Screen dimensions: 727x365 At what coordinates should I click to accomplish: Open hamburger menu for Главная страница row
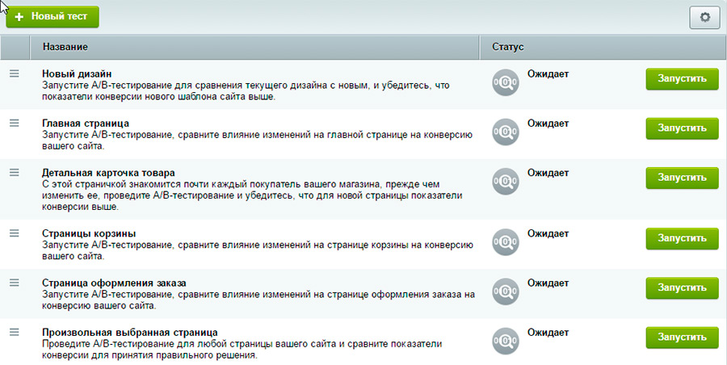pos(14,123)
